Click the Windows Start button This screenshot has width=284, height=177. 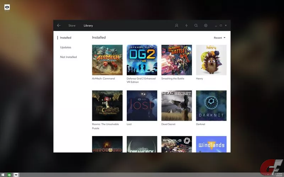pyautogui.click(x=2, y=175)
